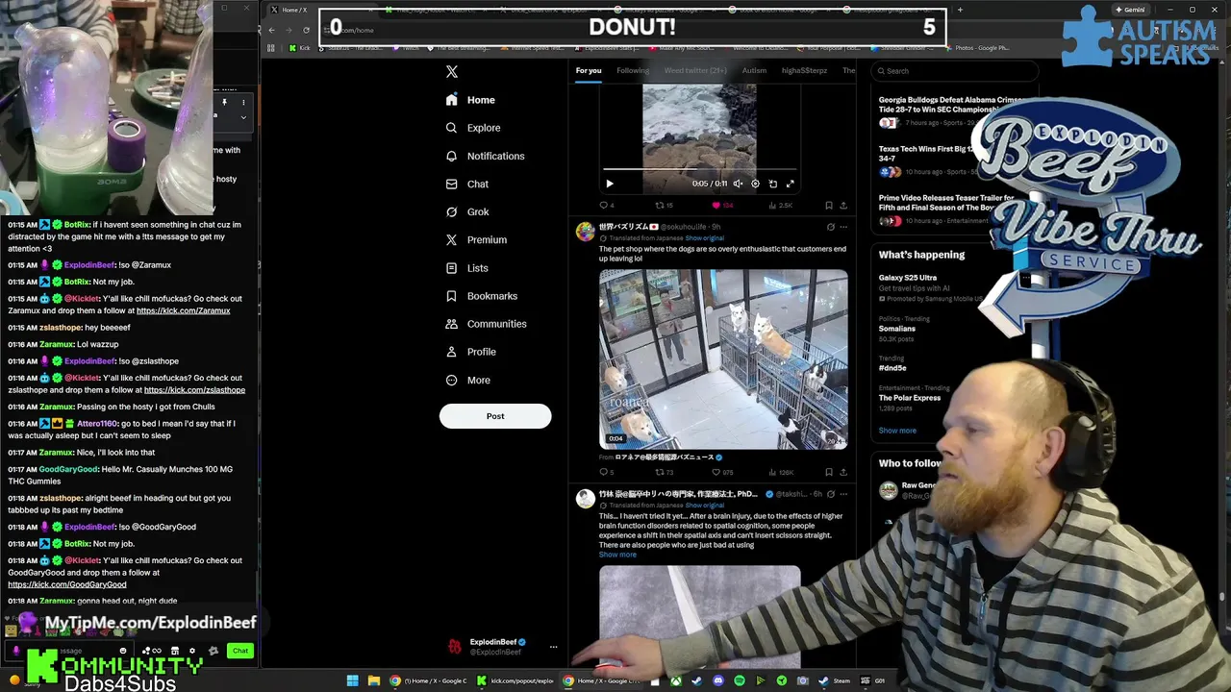Play the ocean rocks video

pos(610,184)
